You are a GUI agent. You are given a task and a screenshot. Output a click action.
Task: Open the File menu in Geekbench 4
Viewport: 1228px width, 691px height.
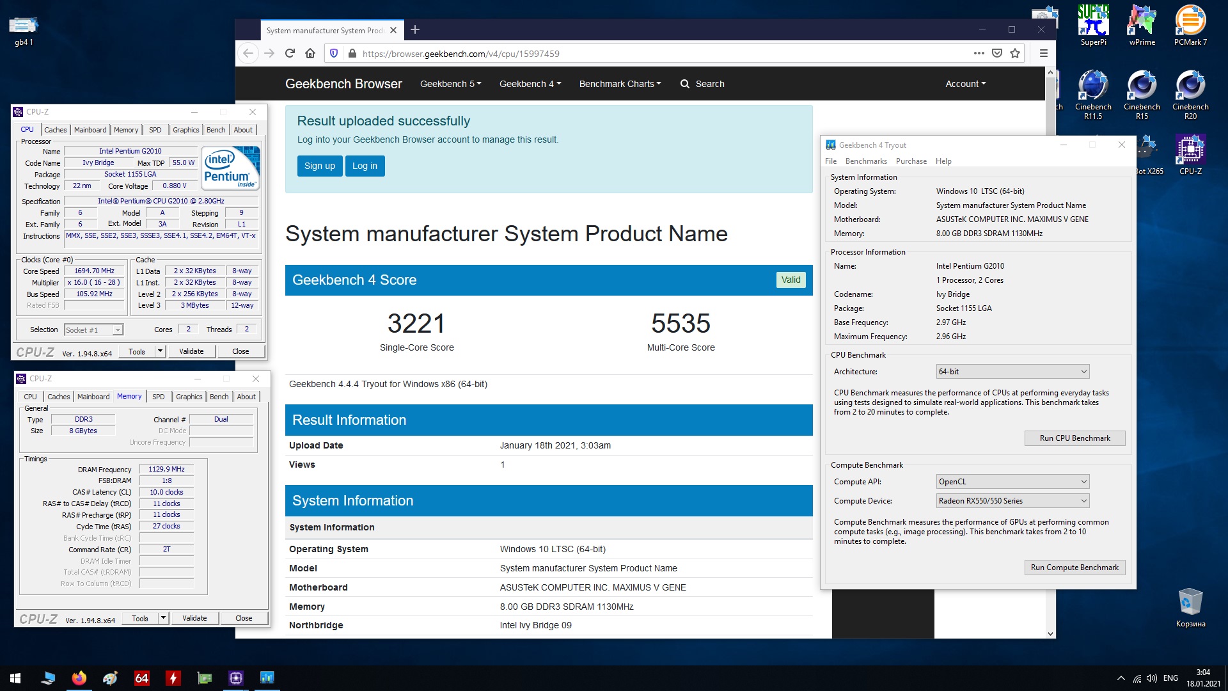click(831, 161)
